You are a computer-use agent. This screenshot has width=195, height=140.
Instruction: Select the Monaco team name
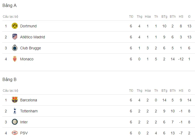[27, 59]
